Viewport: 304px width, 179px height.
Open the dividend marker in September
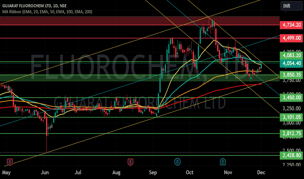point(177,162)
